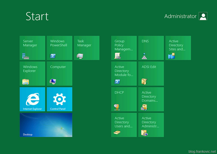This screenshot has width=217, height=154.
Task: Open the Control Panel tile
Action: tap(60, 99)
